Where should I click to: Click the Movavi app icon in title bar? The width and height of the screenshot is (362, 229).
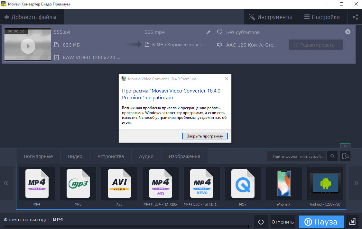point(4,4)
